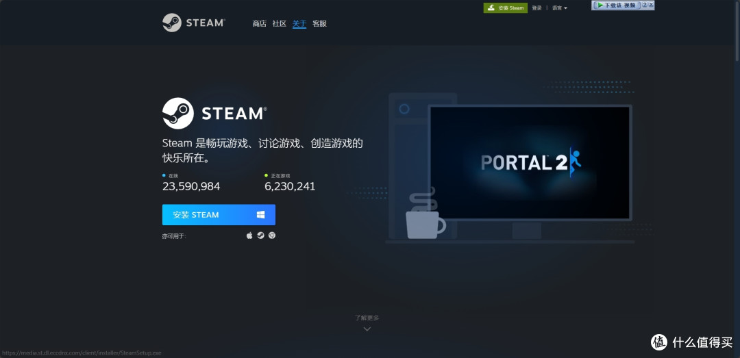Open the 商店 store menu
The height and width of the screenshot is (358, 740).
259,23
